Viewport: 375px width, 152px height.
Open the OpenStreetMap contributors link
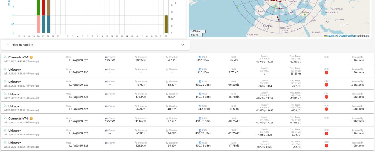tap(347, 36)
